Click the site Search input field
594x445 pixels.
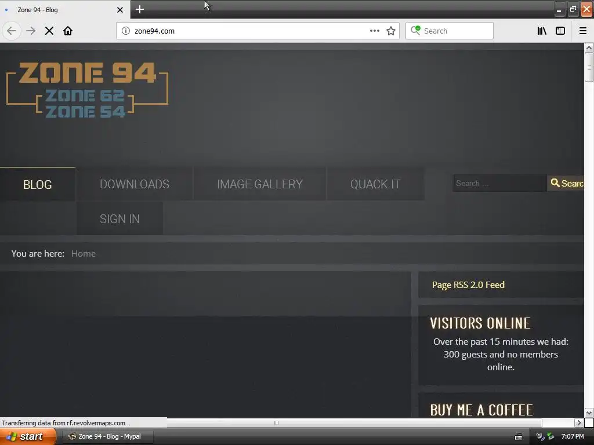[x=499, y=183]
